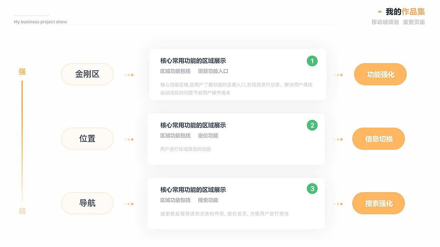440x247 pixels.
Task: Click 区域功能包括 in the third card
Action: point(175,200)
